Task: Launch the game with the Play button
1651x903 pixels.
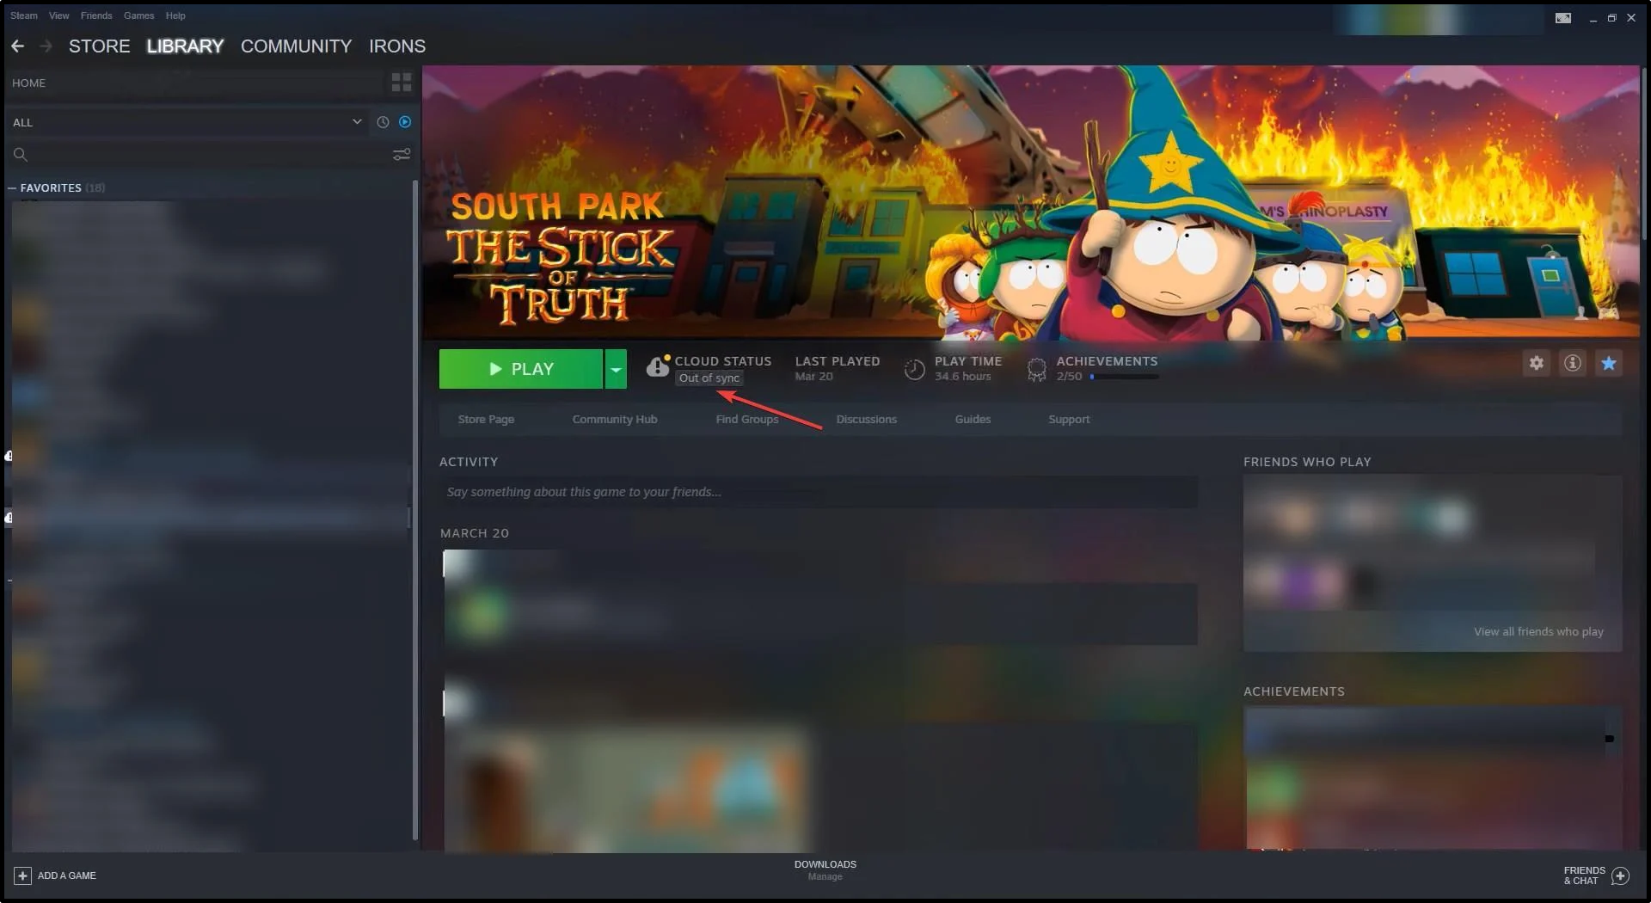Action: [x=521, y=369]
